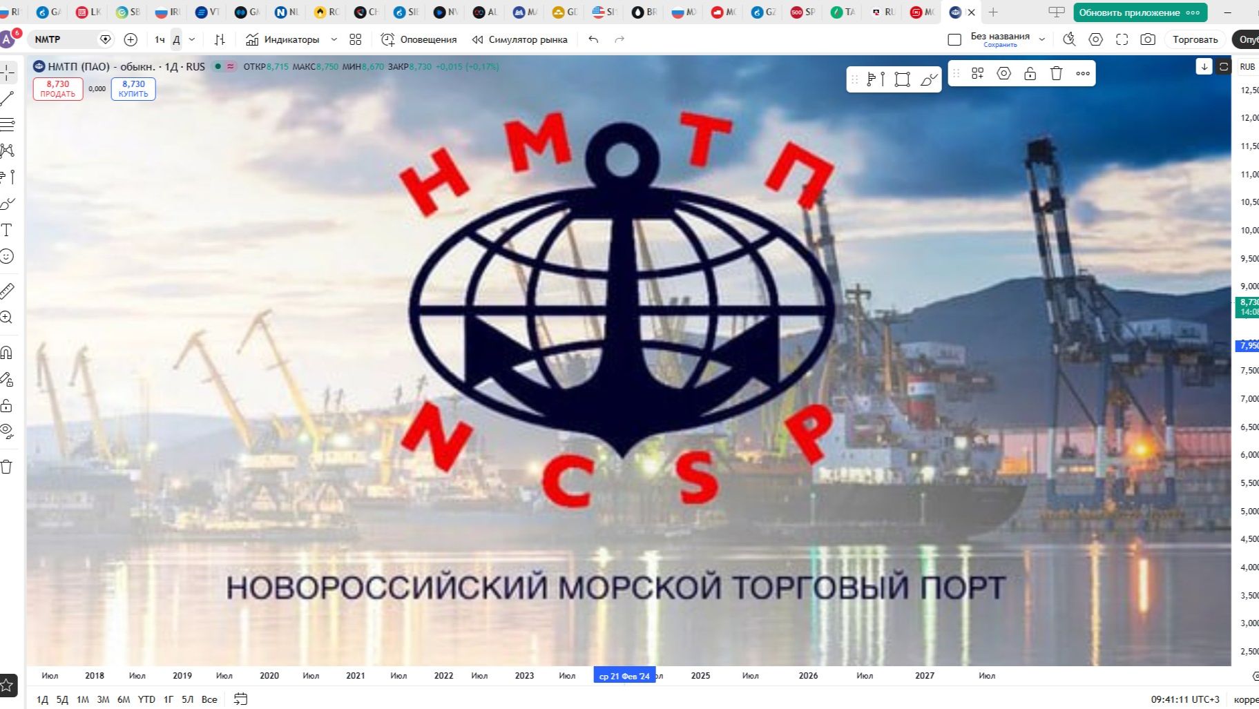The image size is (1259, 709).
Task: Select rectangle tool in favorites toolbar
Action: [x=903, y=79]
